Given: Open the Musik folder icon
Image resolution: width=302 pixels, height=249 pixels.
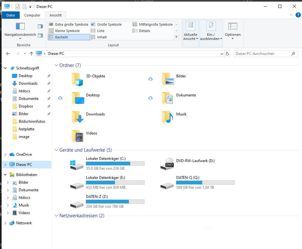Looking at the screenshot, I should pos(168,117).
